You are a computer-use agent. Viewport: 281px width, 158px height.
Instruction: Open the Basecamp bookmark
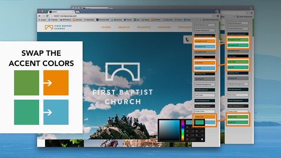pyautogui.click(x=116, y=20)
